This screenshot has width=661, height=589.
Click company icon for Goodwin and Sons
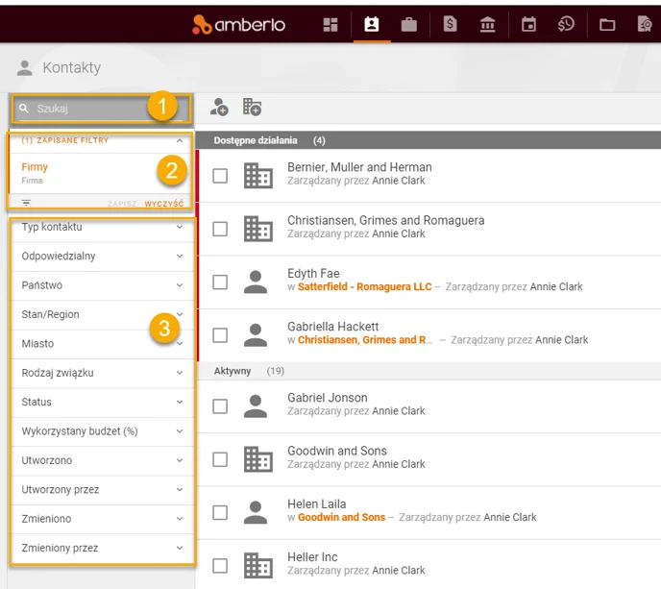click(x=258, y=459)
